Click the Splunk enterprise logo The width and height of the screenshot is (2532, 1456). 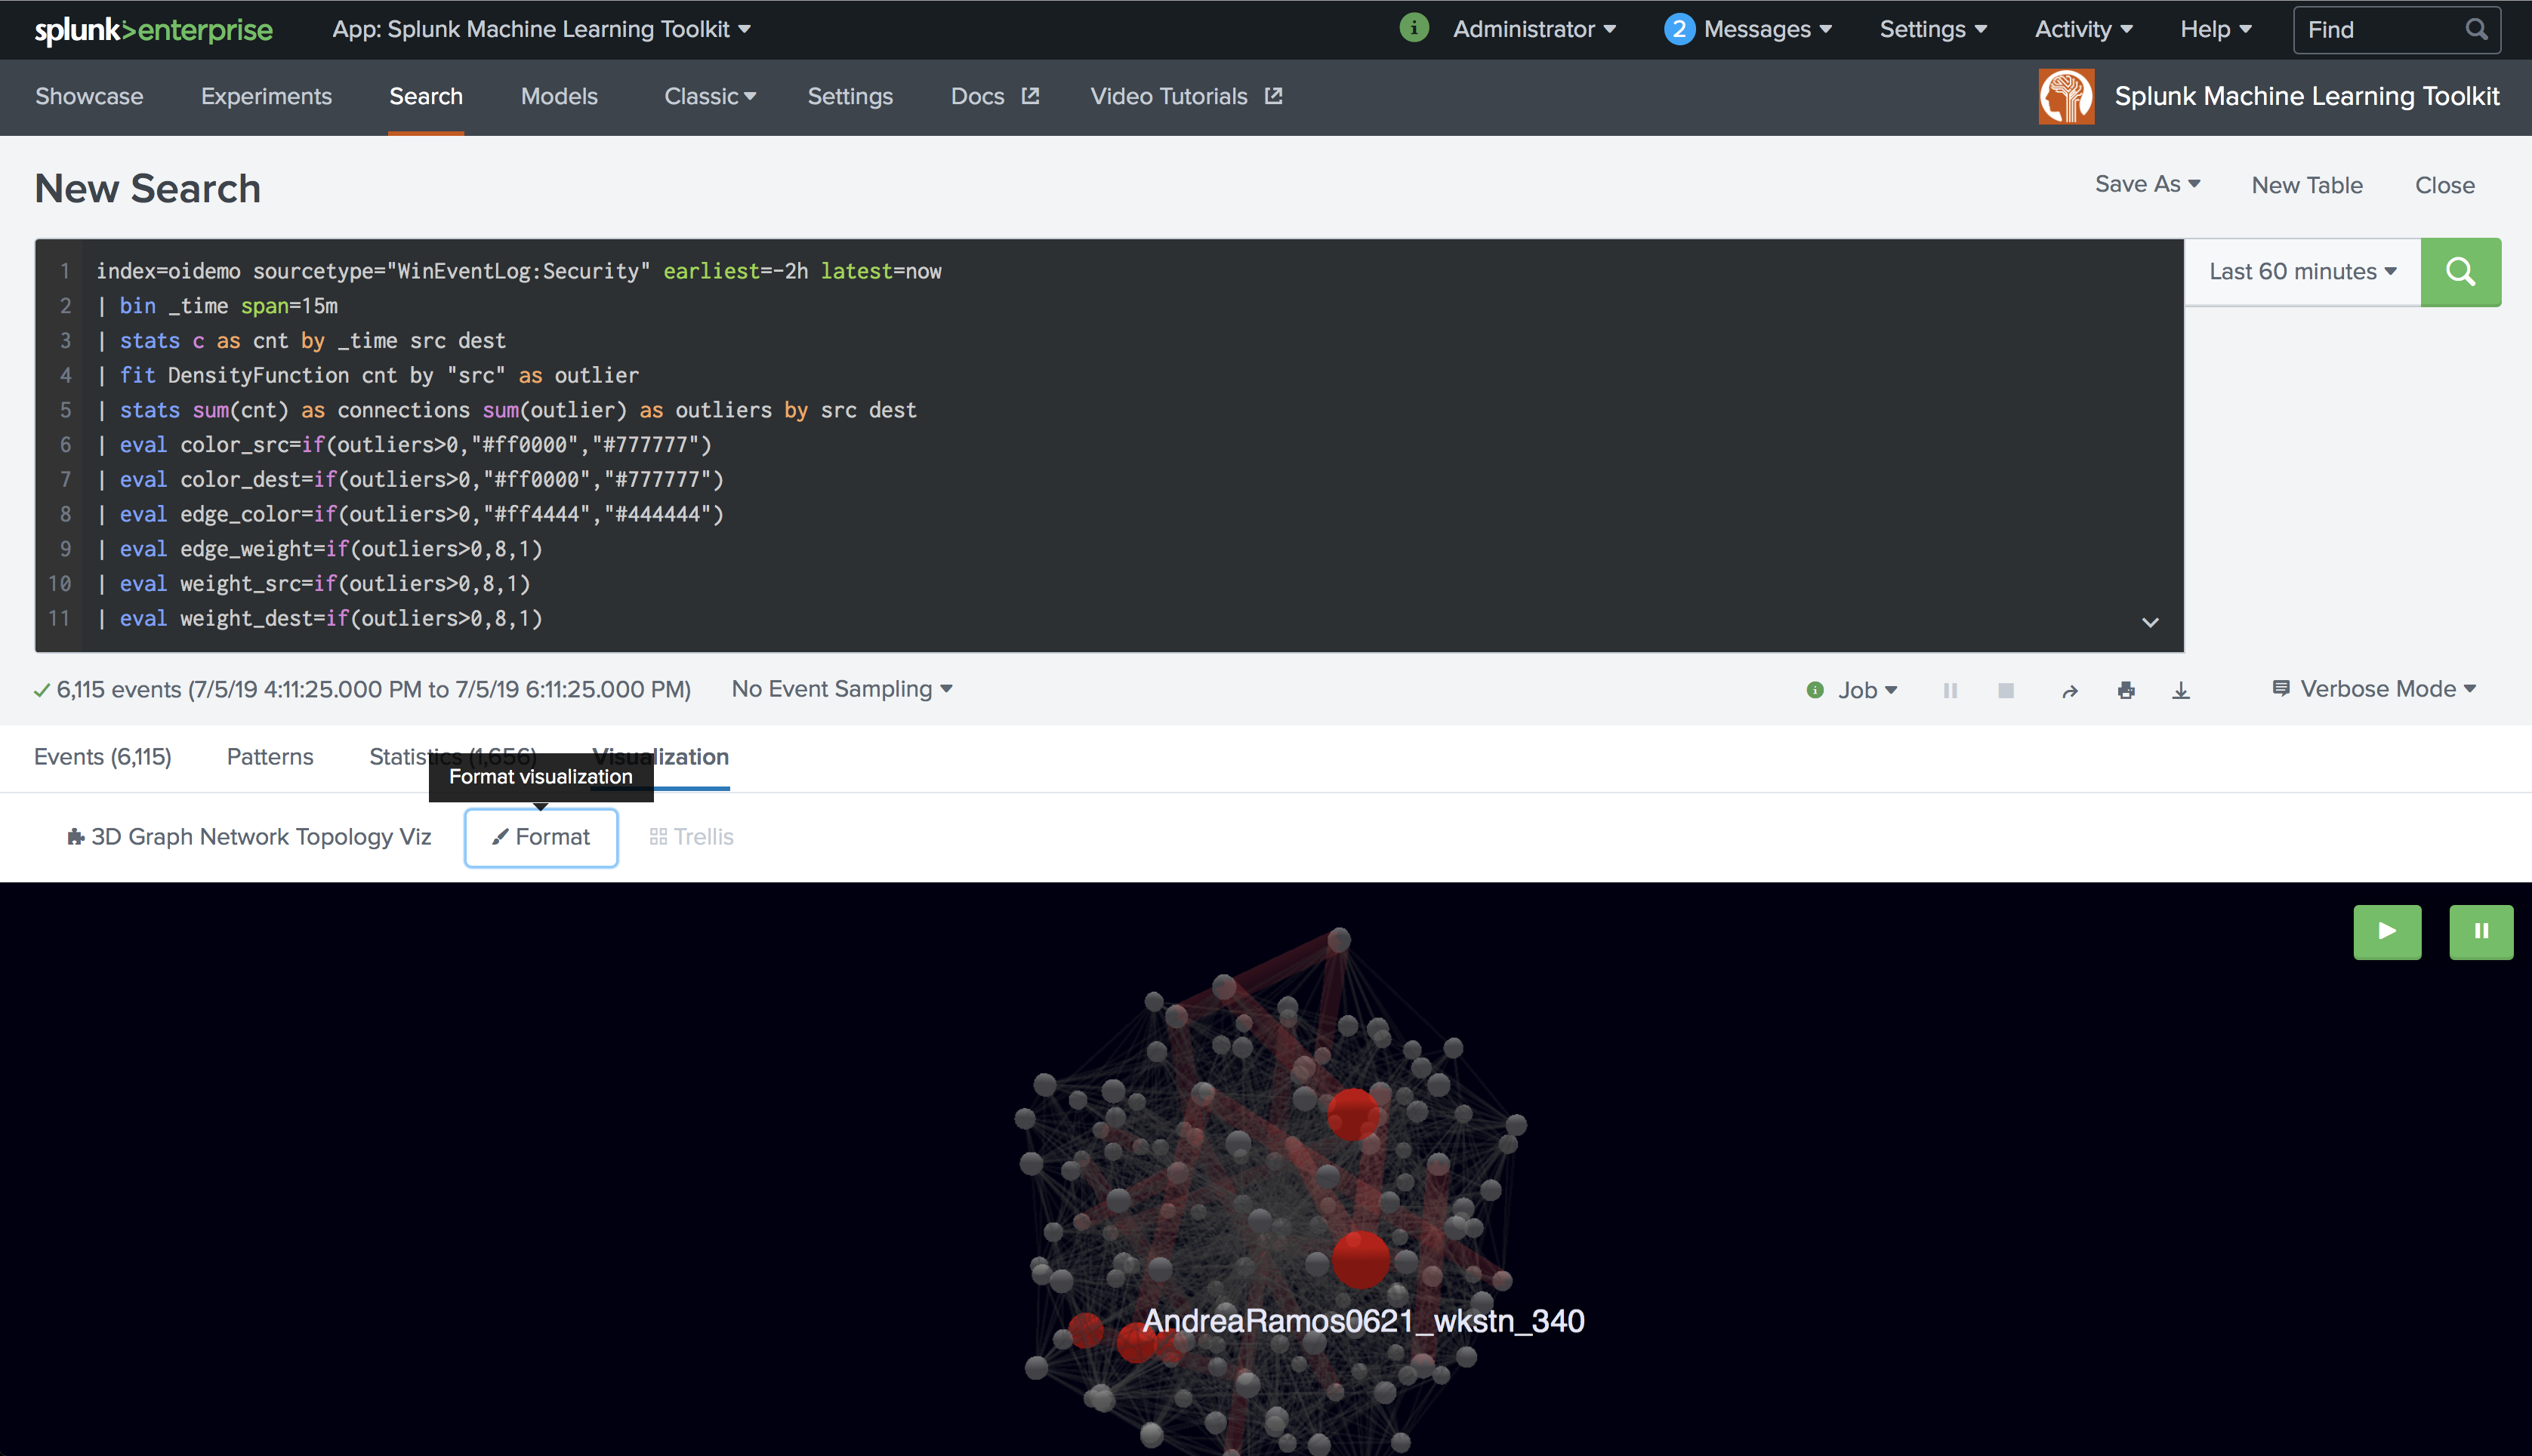pyautogui.click(x=153, y=30)
